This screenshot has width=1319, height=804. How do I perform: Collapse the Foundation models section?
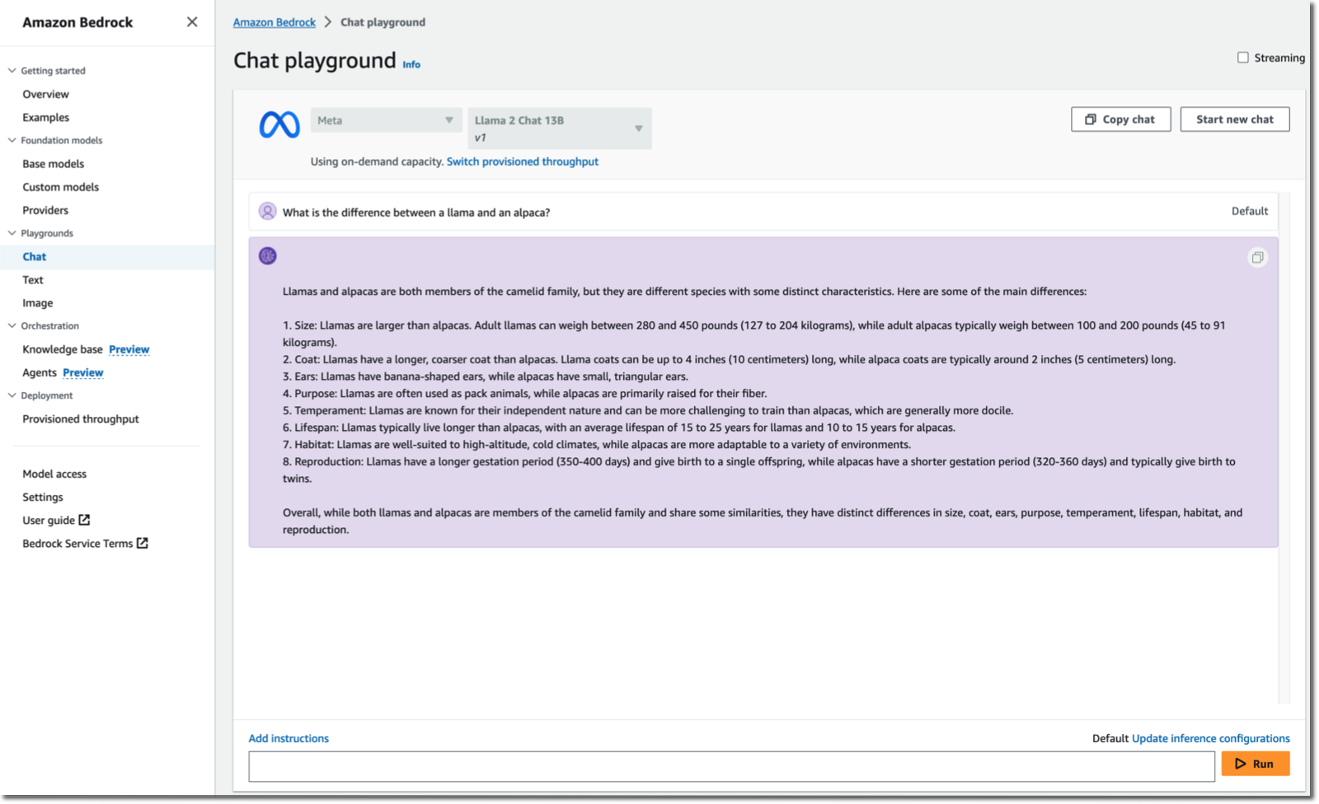(12, 140)
